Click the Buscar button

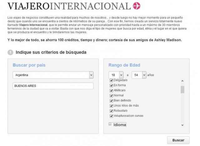[178, 140]
